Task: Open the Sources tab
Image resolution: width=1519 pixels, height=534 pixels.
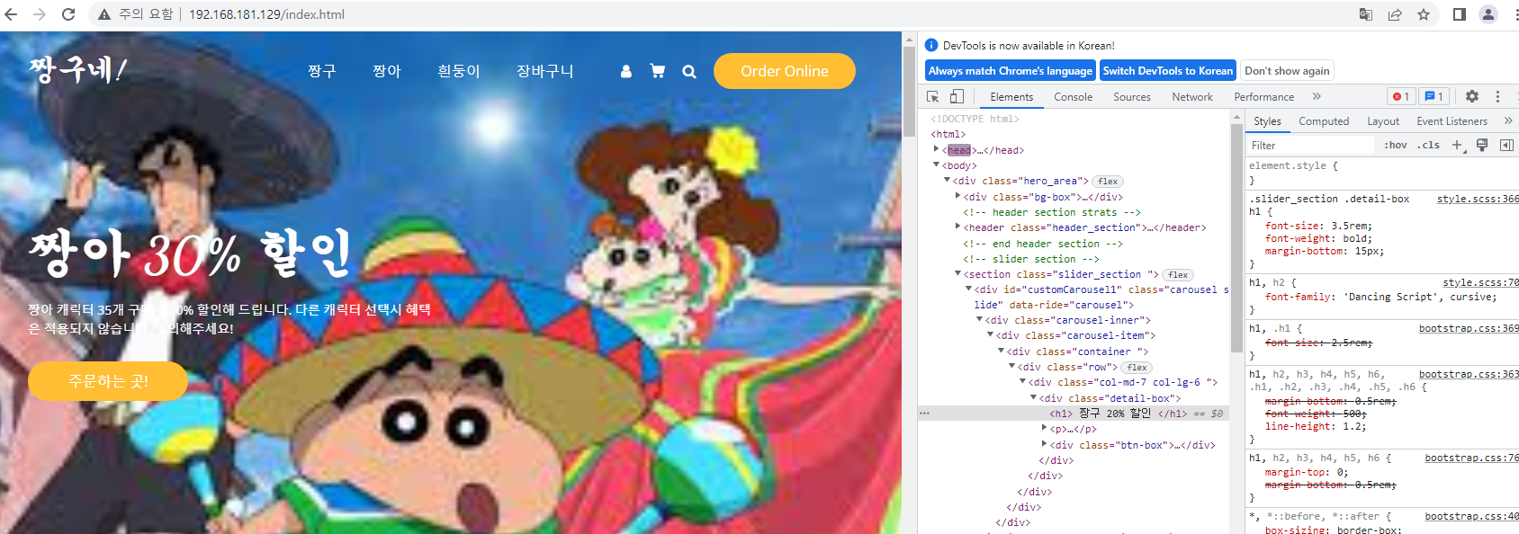Action: click(1132, 96)
